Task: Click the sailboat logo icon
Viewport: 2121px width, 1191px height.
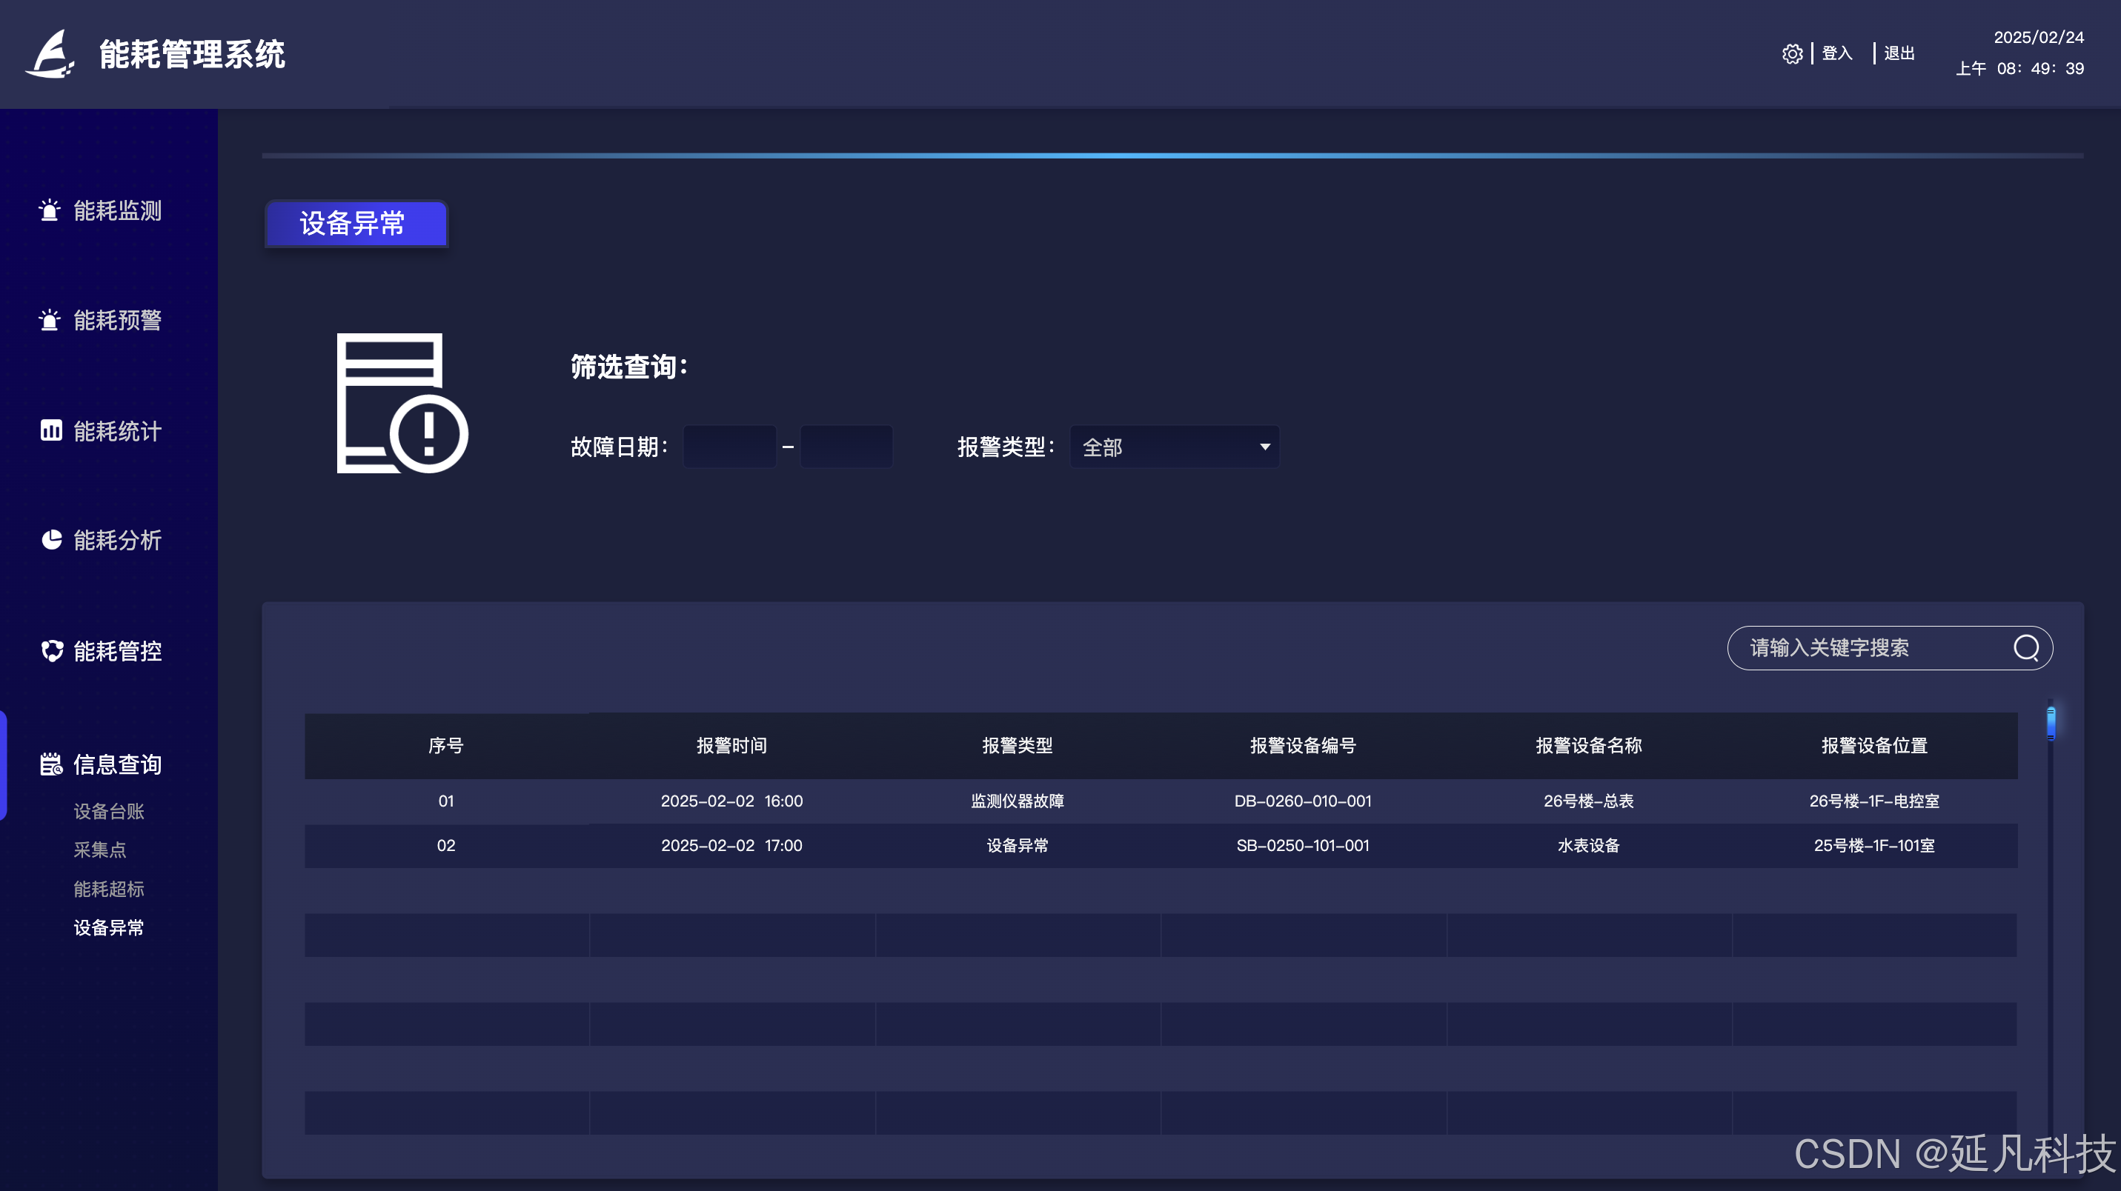Action: tap(51, 54)
